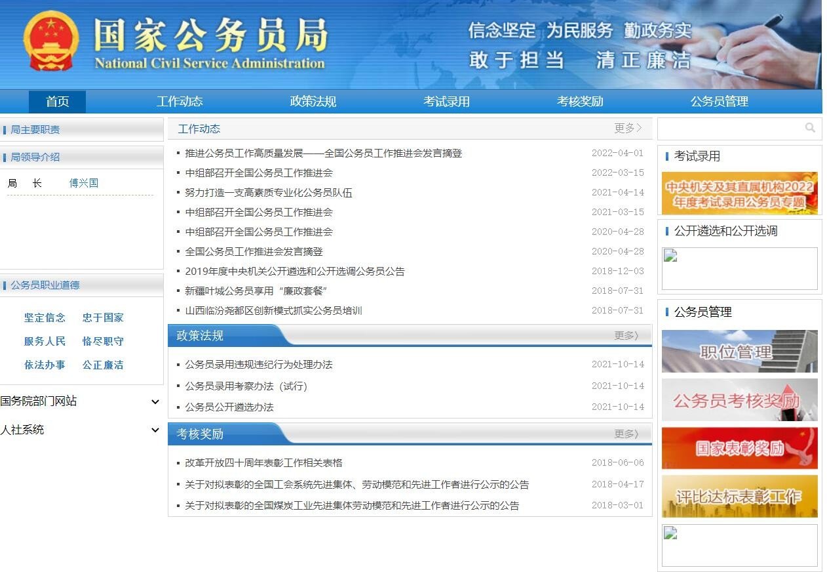The image size is (827, 572).
Task: Open the 2022年度考试录用公务员专题 banner
Action: 739,194
